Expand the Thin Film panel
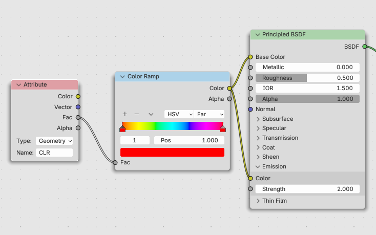Viewport: 376px width, 235px height. (x=258, y=201)
